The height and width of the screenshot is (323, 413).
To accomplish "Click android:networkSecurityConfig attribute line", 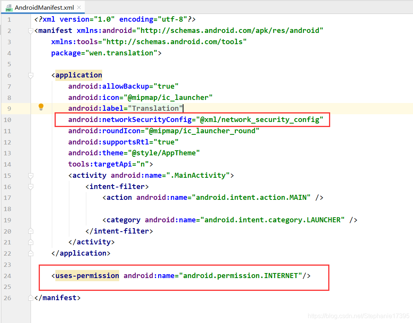I will coord(196,120).
